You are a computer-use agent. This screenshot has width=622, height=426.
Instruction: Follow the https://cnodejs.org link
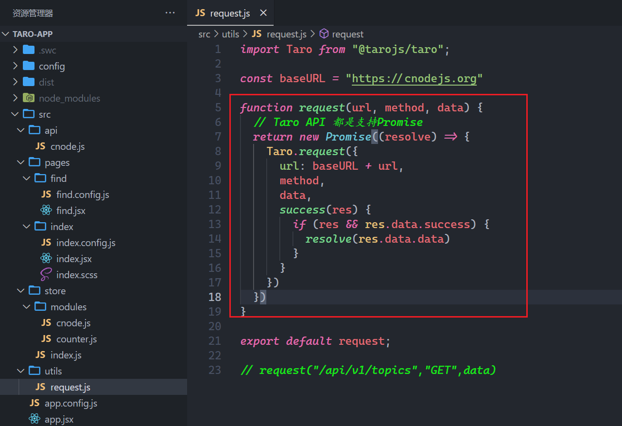coord(414,78)
